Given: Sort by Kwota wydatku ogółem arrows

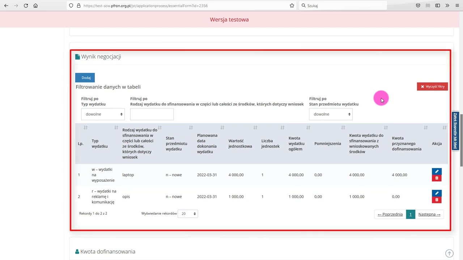Looking at the screenshot, I should pos(308,127).
